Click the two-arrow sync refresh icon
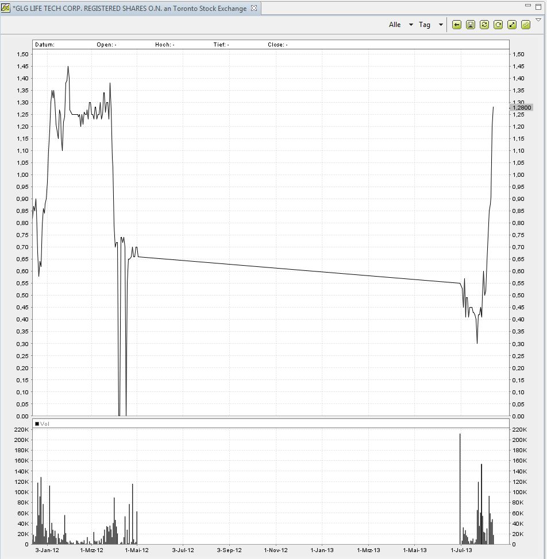The image size is (547, 559). click(x=484, y=25)
